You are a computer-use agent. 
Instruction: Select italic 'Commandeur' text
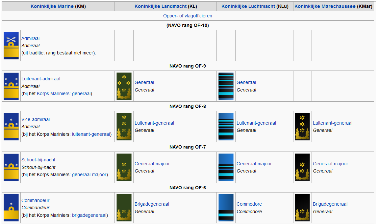click(x=36, y=208)
